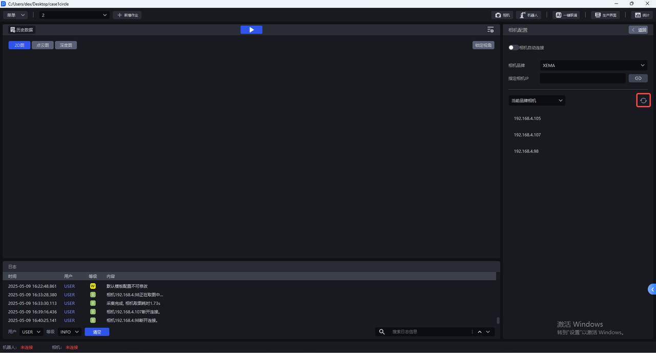Expand the 菜单 menu dropdown
This screenshot has width=656, height=353.
[16, 15]
